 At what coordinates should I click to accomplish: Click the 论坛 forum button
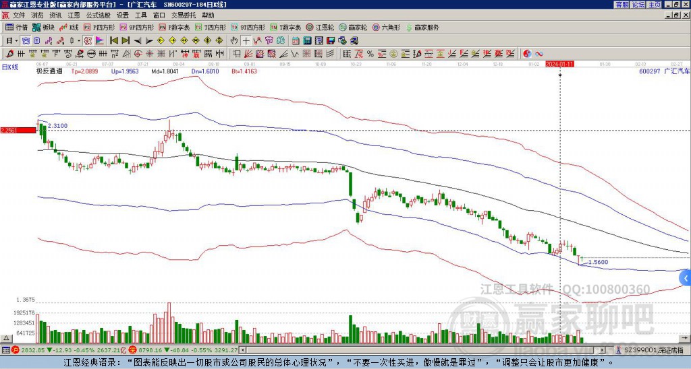coord(638,5)
